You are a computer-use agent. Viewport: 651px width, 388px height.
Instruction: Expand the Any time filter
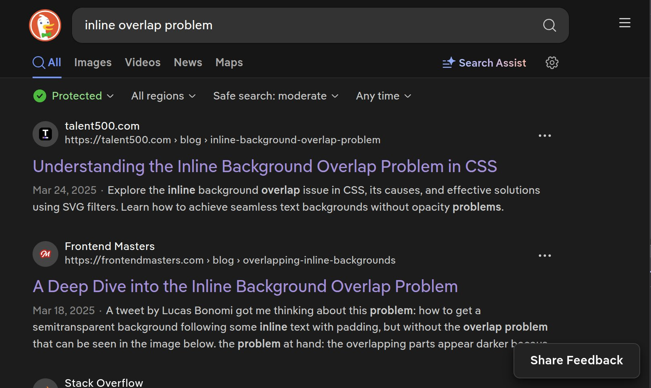pyautogui.click(x=382, y=95)
